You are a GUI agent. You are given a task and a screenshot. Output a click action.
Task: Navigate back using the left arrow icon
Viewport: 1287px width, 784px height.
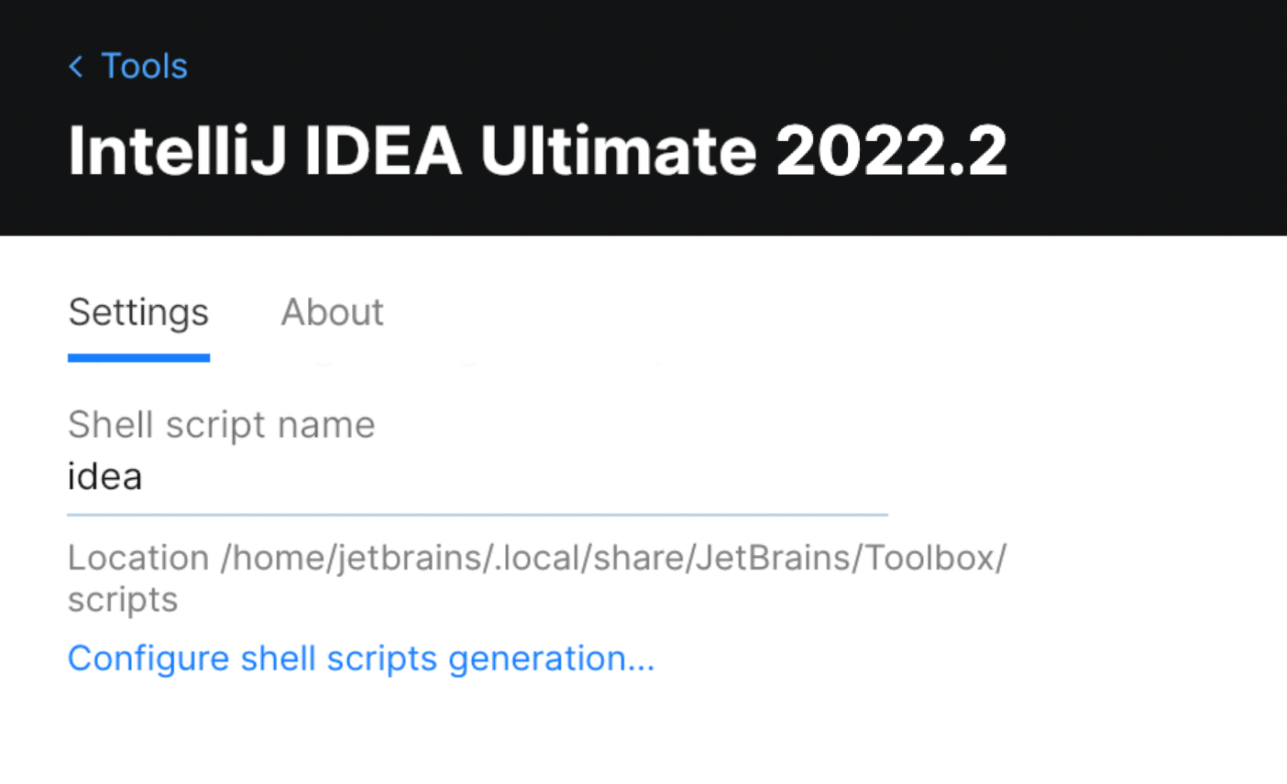pos(76,66)
